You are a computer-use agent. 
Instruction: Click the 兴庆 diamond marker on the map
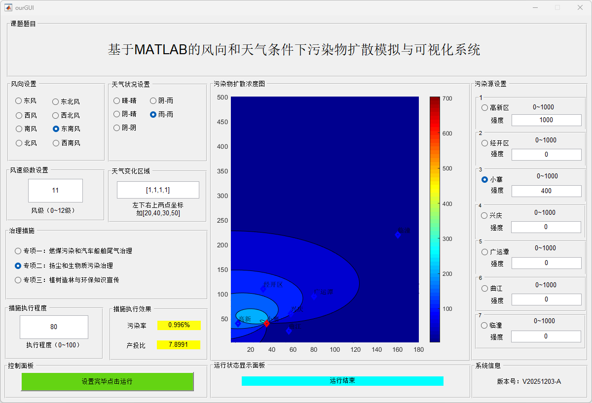291,314
